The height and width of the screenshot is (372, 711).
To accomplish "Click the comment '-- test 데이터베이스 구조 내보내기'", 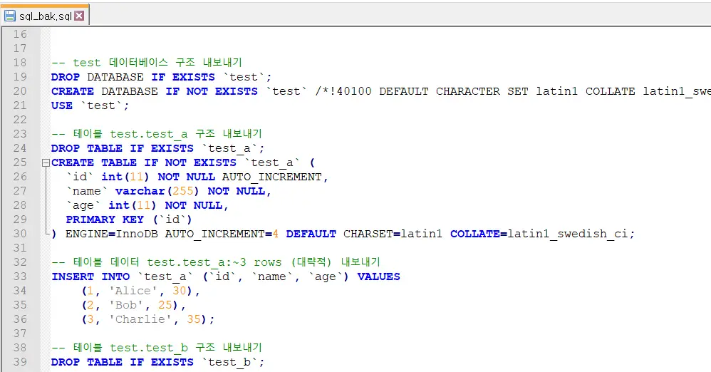I will point(147,63).
